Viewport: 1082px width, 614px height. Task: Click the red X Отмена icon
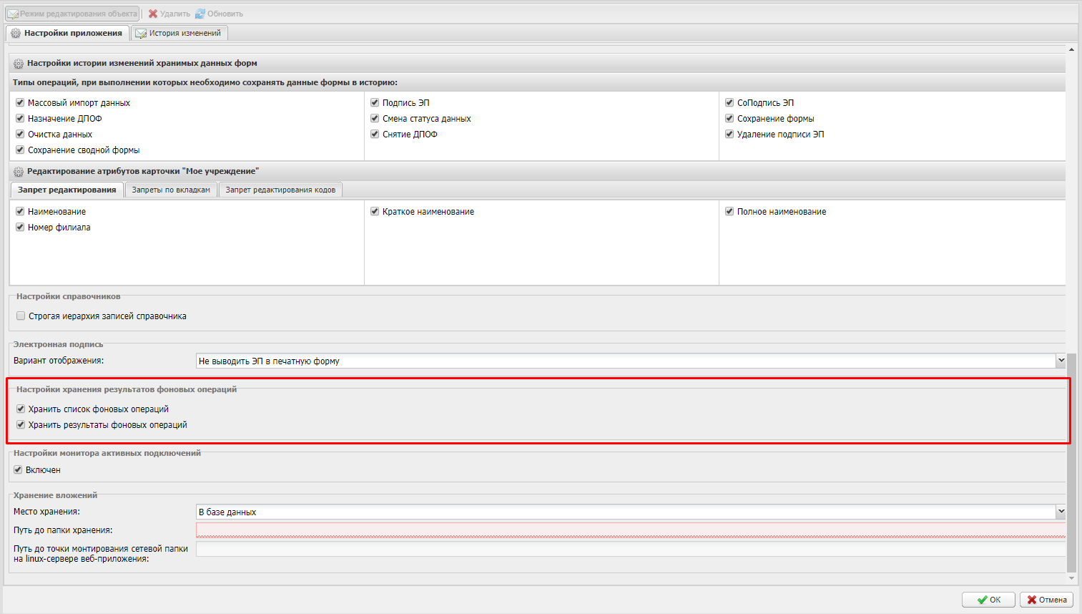click(1031, 600)
